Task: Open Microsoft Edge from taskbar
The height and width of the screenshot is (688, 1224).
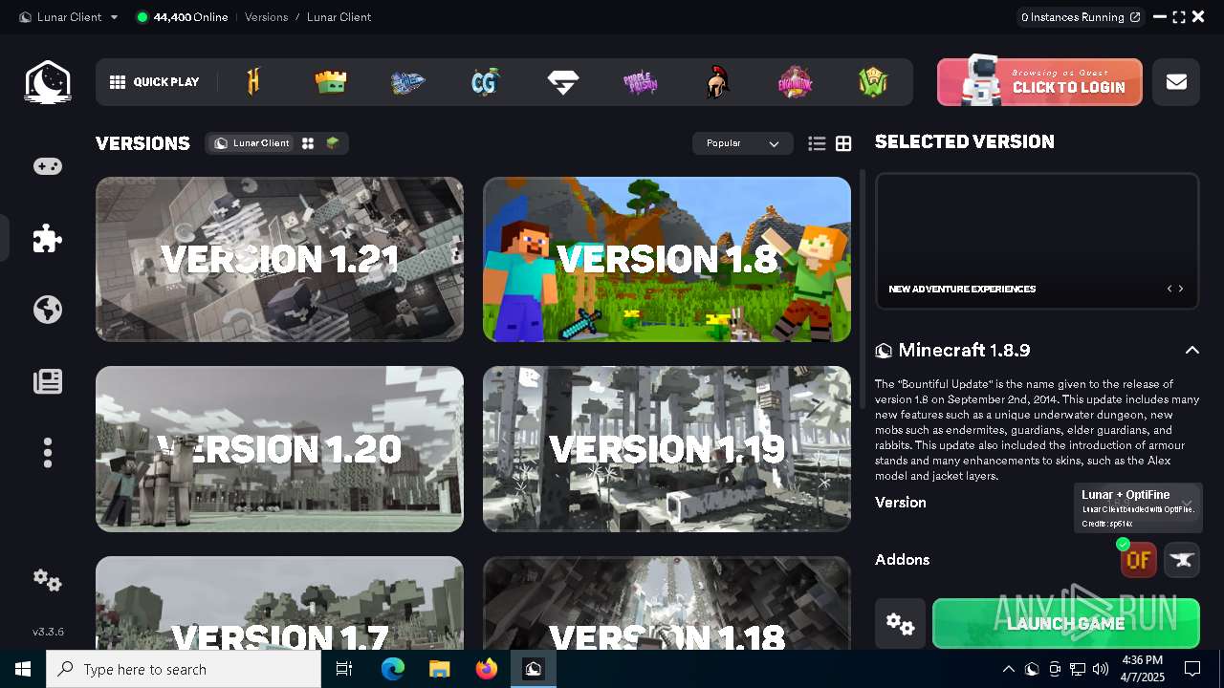Action: point(393,669)
